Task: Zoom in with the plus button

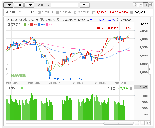Action: point(137,123)
